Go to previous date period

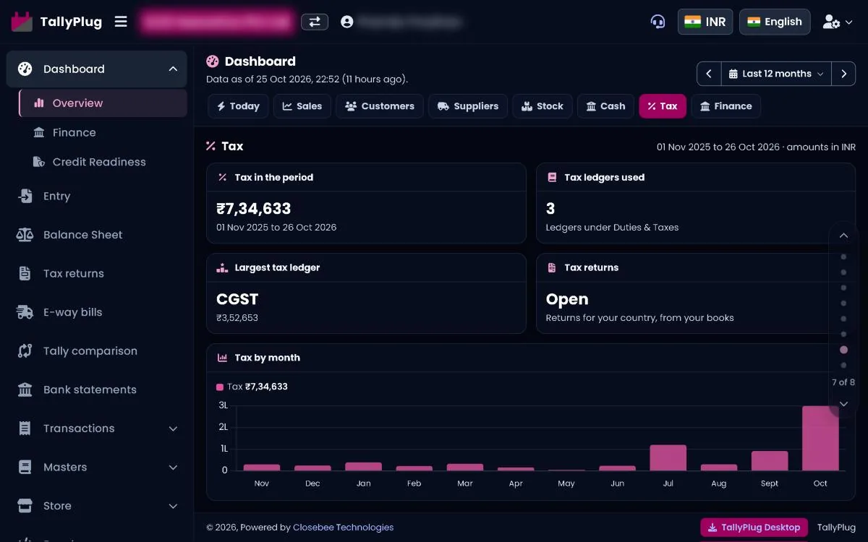point(709,74)
